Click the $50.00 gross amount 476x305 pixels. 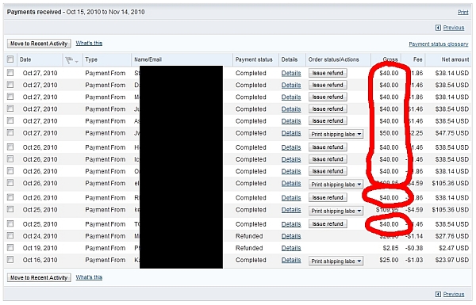coord(389,133)
